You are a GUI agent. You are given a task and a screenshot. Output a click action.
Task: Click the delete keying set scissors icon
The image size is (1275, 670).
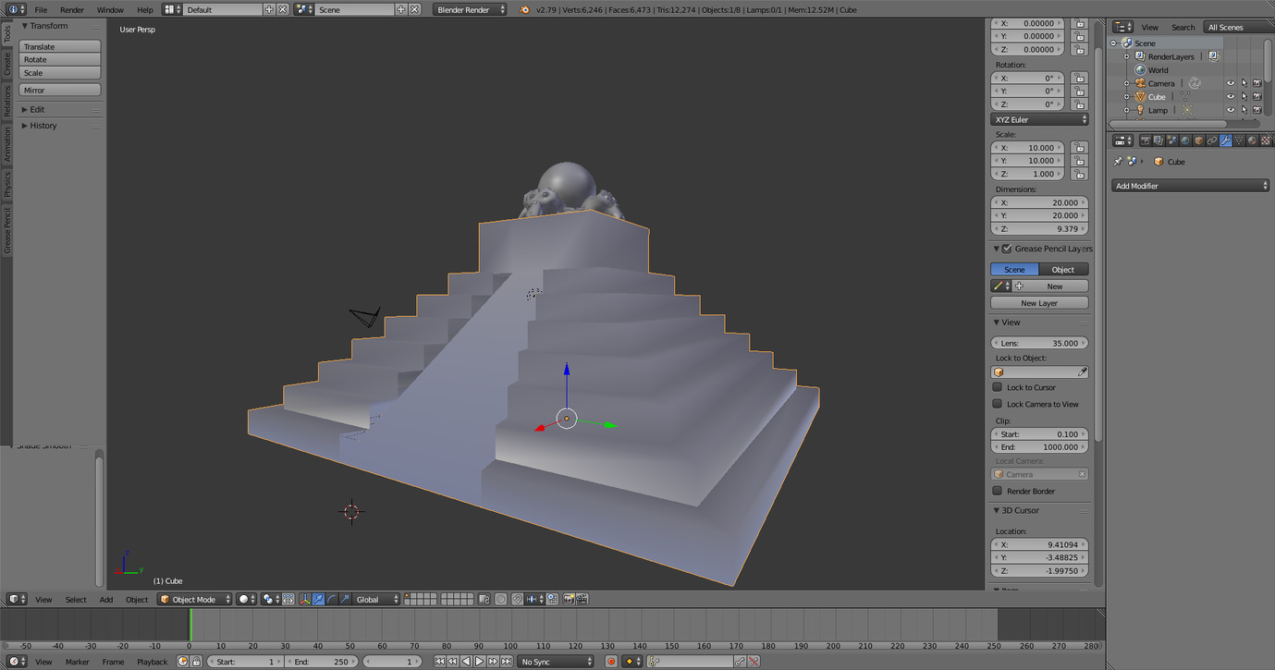coord(754,662)
